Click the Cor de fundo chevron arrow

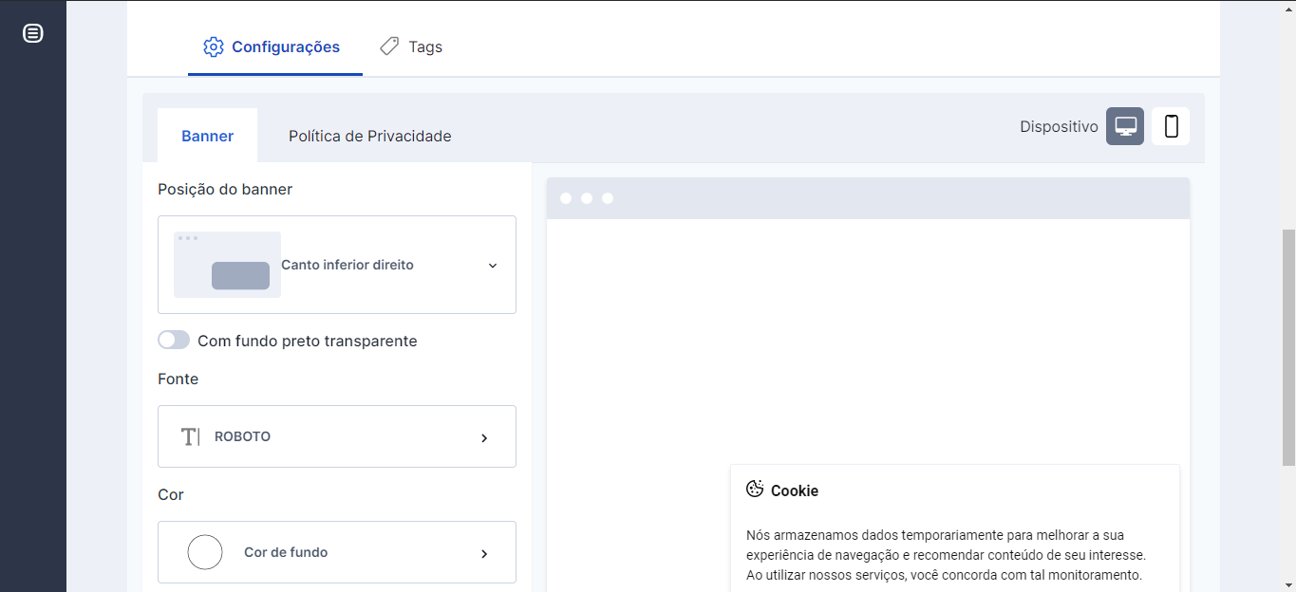pyautogui.click(x=484, y=553)
